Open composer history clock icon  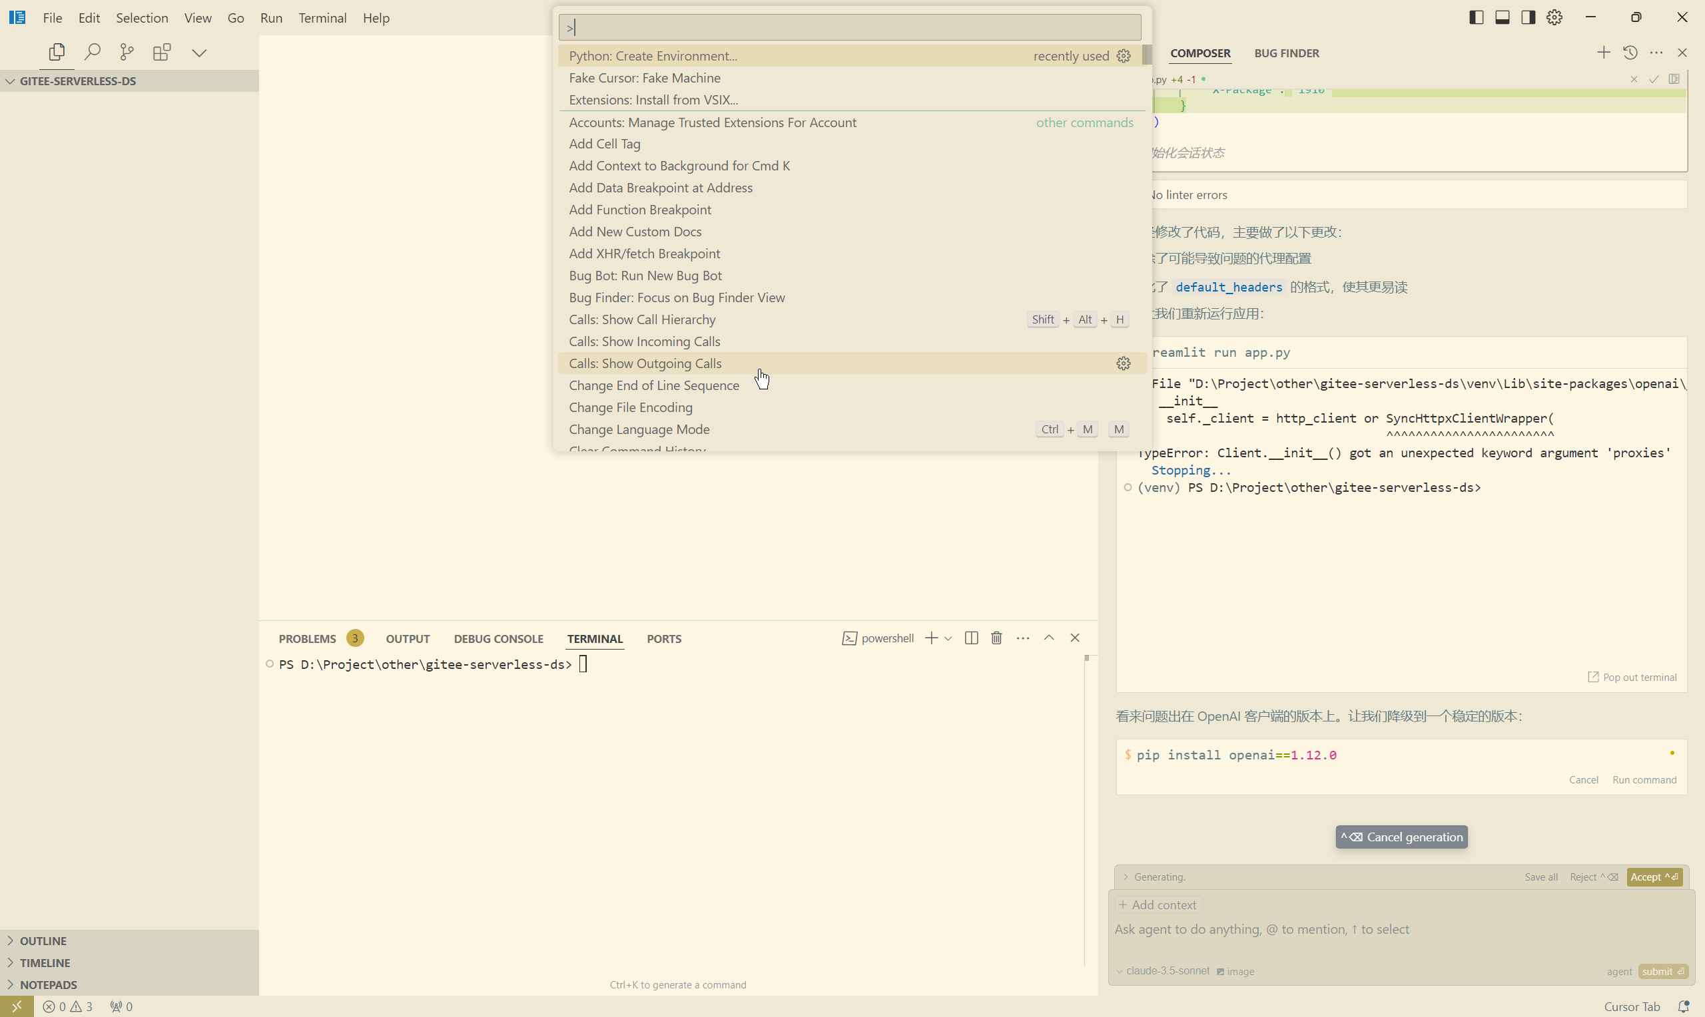[x=1630, y=53]
